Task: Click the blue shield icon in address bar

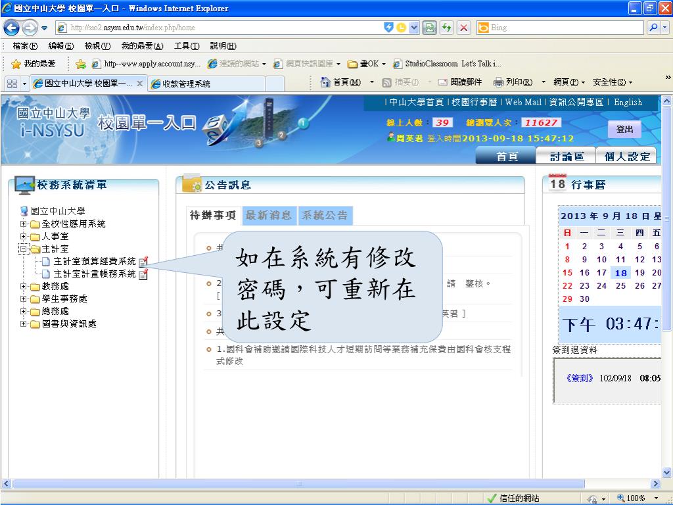Action: pyautogui.click(x=388, y=28)
